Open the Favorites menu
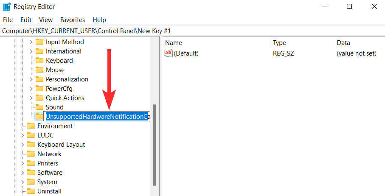385x196 pixels. pyautogui.click(x=73, y=20)
